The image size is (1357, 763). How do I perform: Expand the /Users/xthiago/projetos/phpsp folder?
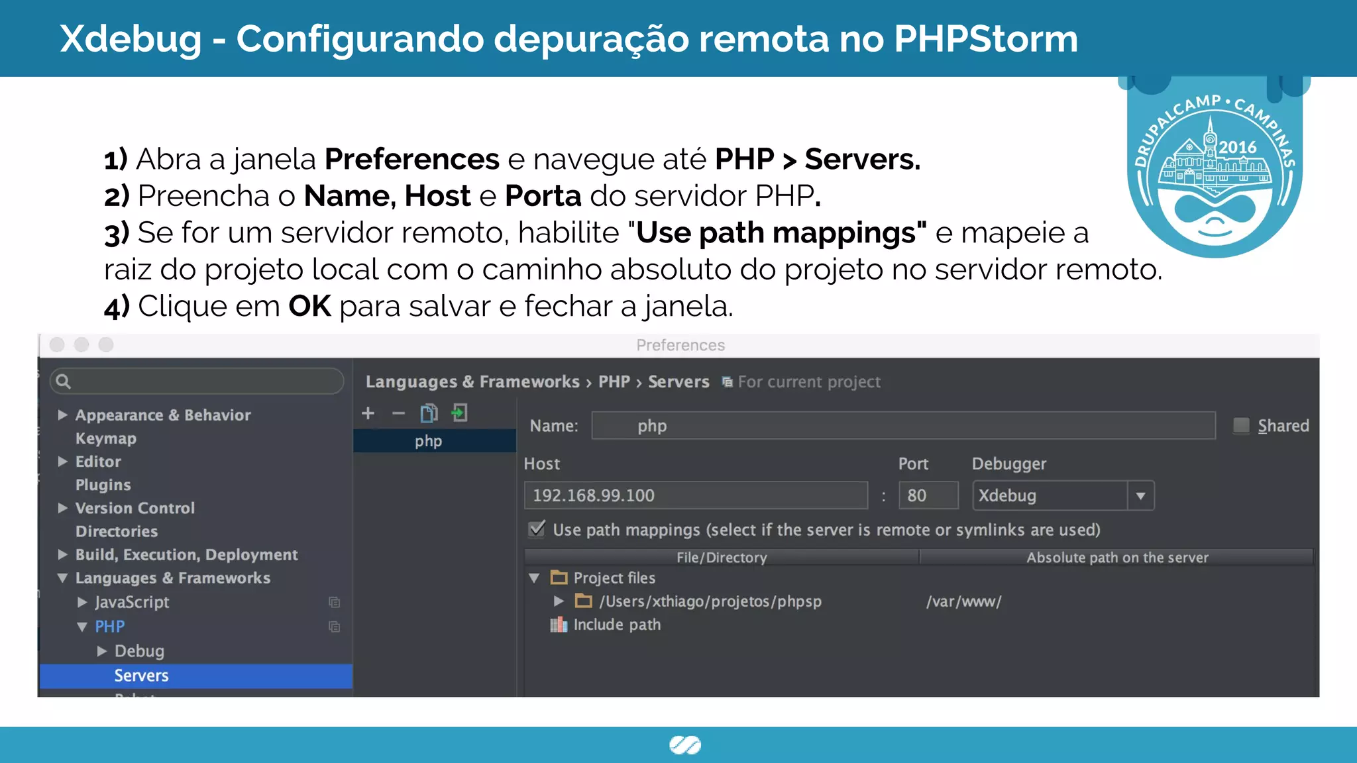[x=559, y=601]
